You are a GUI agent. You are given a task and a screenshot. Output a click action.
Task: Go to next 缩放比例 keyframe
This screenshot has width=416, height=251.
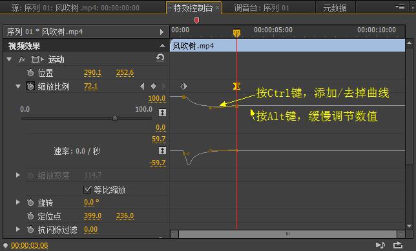(163, 86)
